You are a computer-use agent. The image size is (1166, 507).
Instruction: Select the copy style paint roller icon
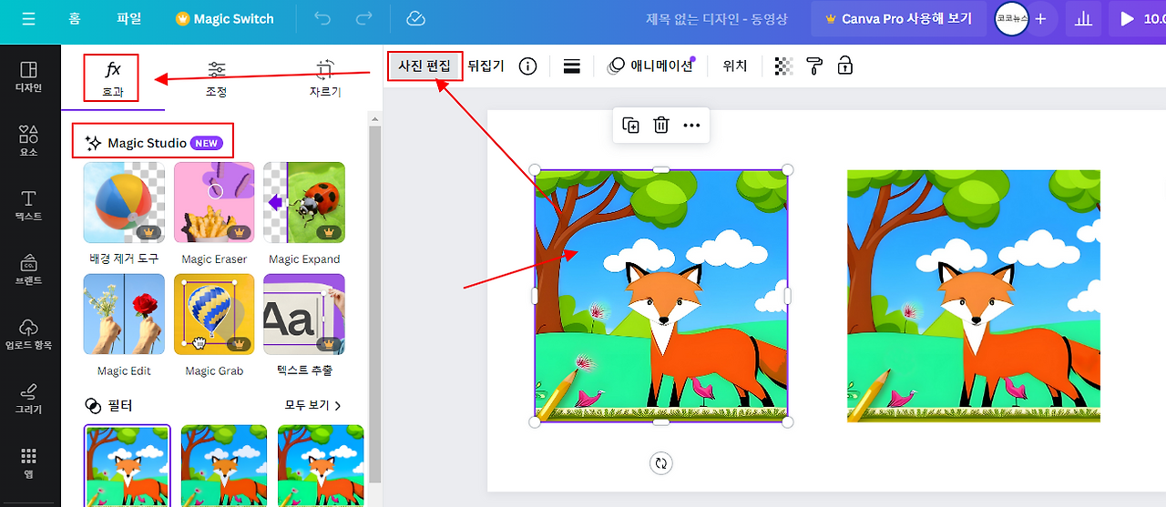click(x=814, y=66)
